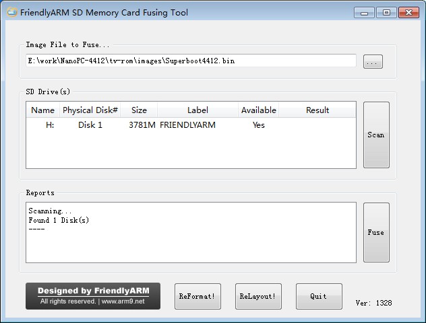Click the Ver: 1328 version label
426x323 pixels.
(x=373, y=303)
